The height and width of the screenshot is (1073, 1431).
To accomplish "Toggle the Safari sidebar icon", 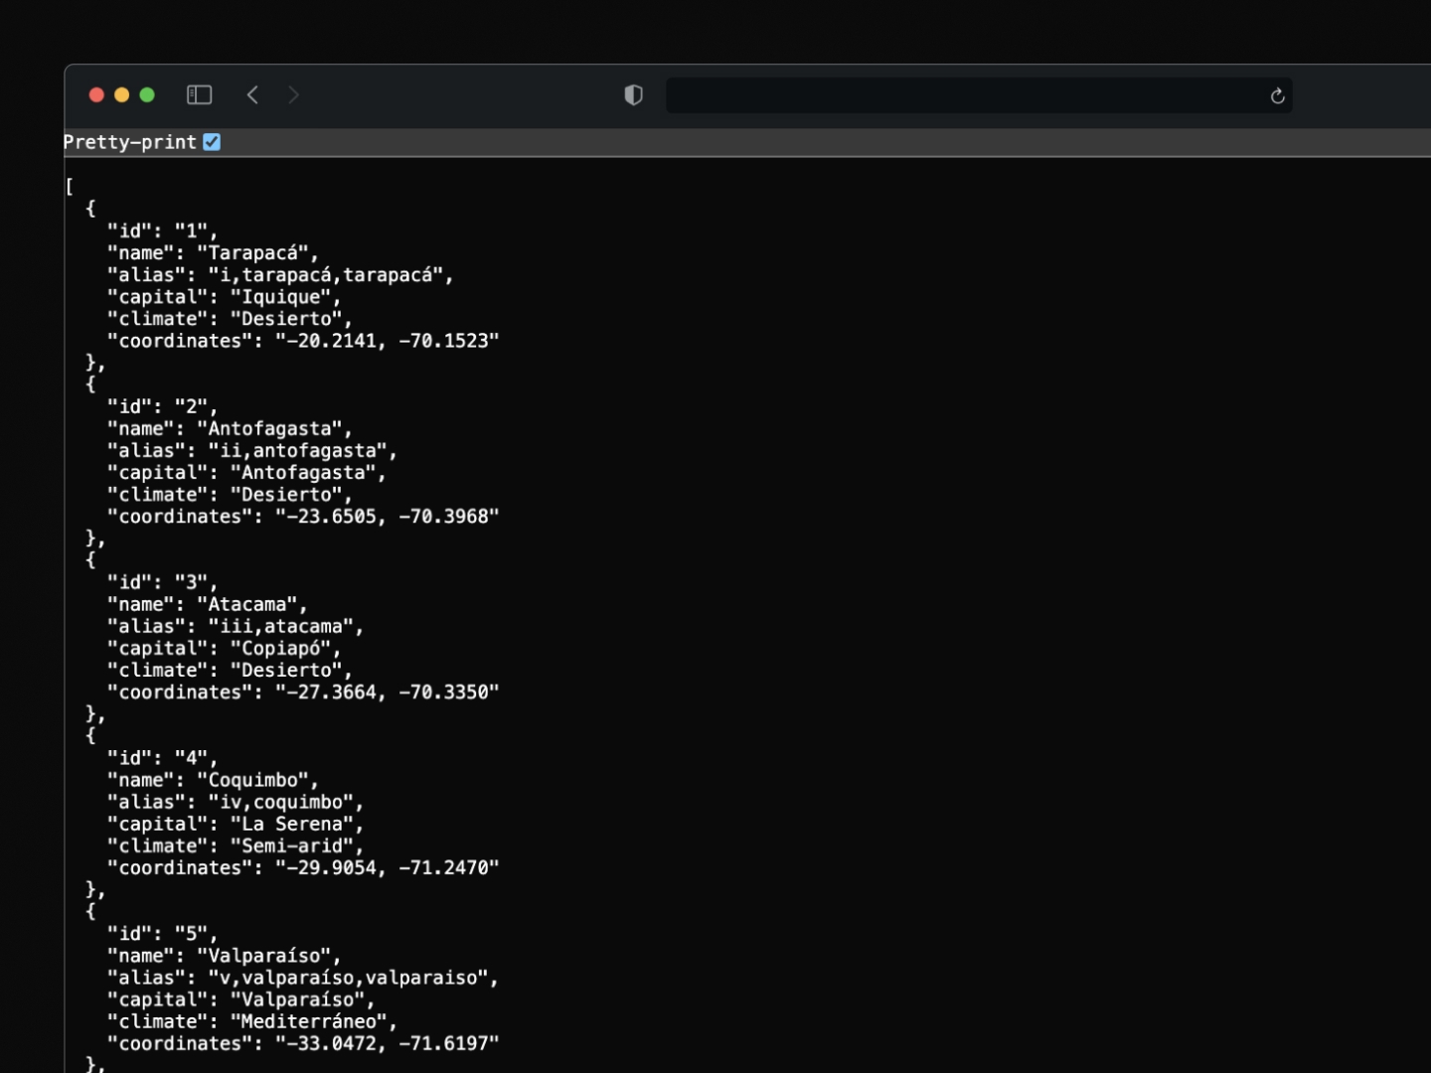I will point(199,95).
